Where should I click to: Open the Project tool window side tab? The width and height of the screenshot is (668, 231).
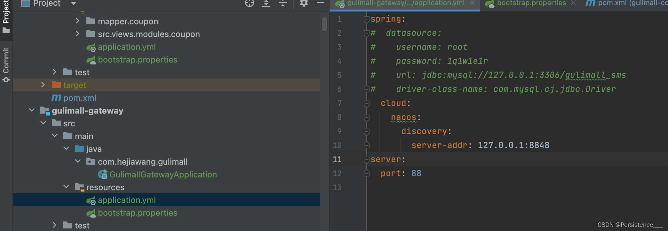pyautogui.click(x=6, y=17)
